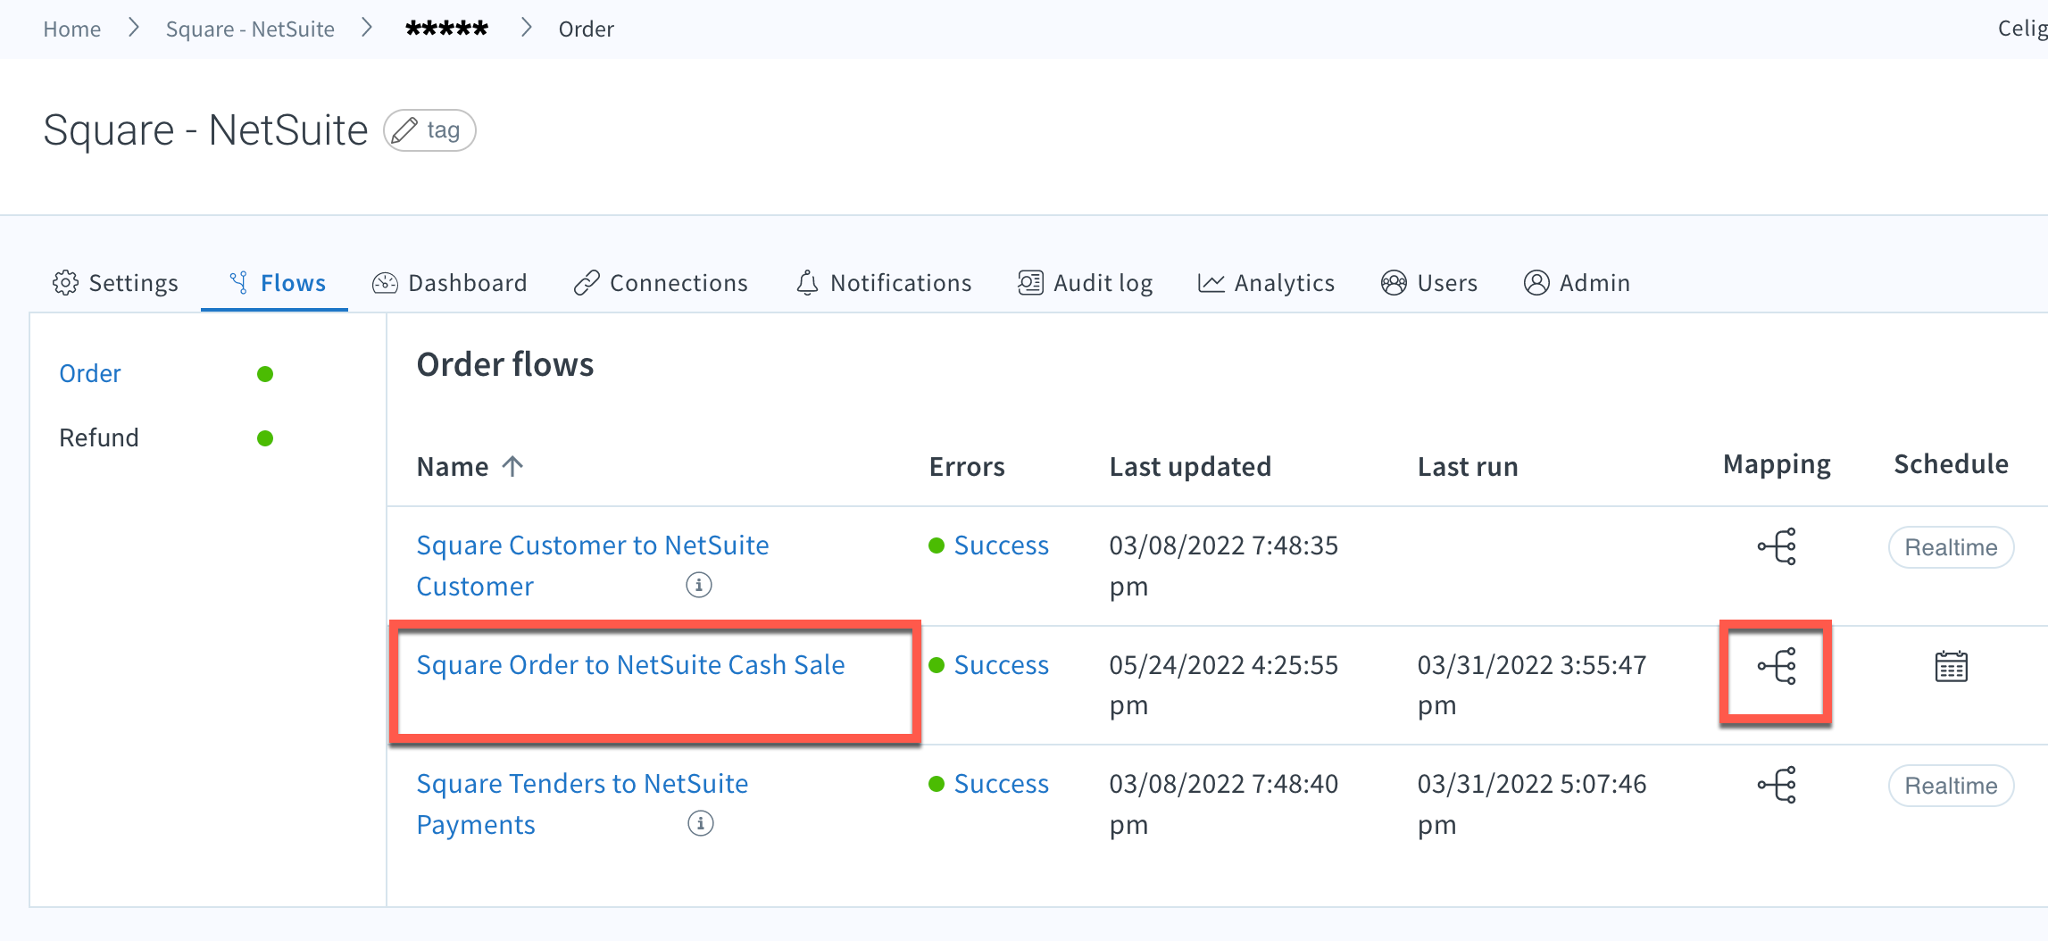Click the Settings gear icon
This screenshot has height=941, width=2048.
65,282
